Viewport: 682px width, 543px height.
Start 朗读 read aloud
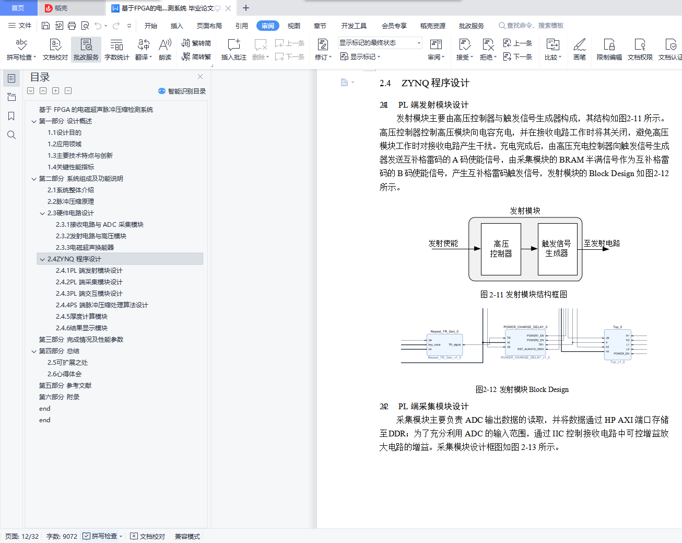pyautogui.click(x=165, y=50)
